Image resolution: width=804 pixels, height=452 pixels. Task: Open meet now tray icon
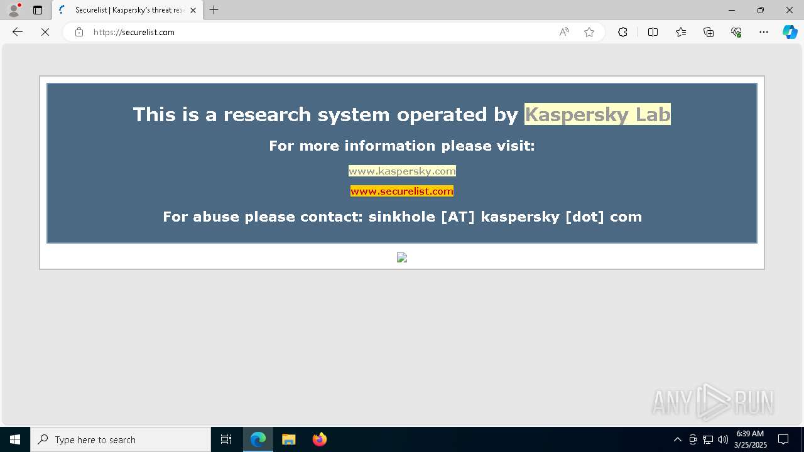(693, 439)
